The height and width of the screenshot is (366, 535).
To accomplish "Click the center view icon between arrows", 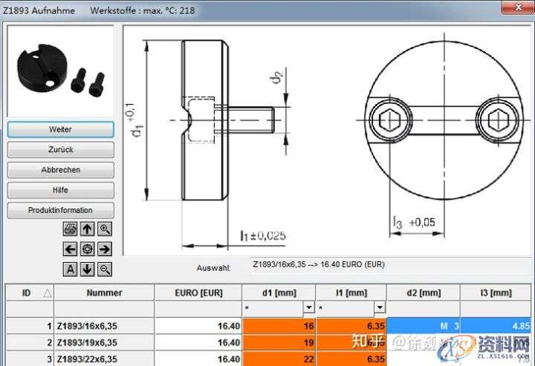I will click(x=87, y=249).
